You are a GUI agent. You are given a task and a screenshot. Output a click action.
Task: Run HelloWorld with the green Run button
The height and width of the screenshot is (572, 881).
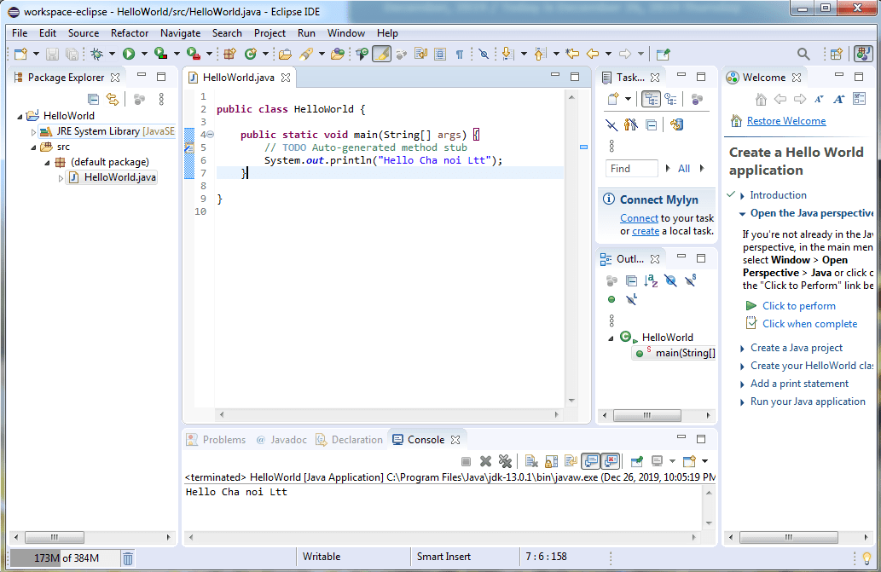tap(129, 54)
